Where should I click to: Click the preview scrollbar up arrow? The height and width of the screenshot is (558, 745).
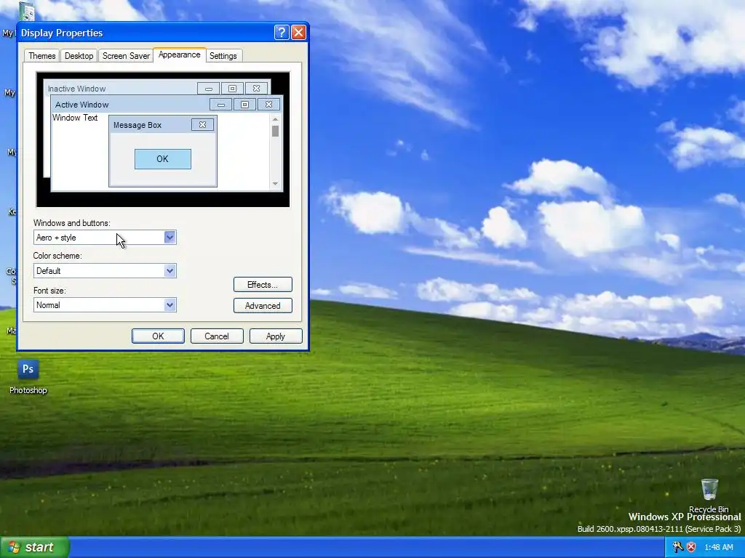tap(275, 119)
